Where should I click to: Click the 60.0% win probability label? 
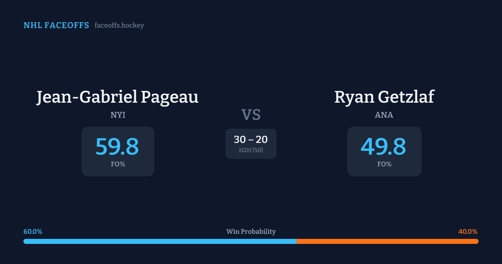[33, 232]
